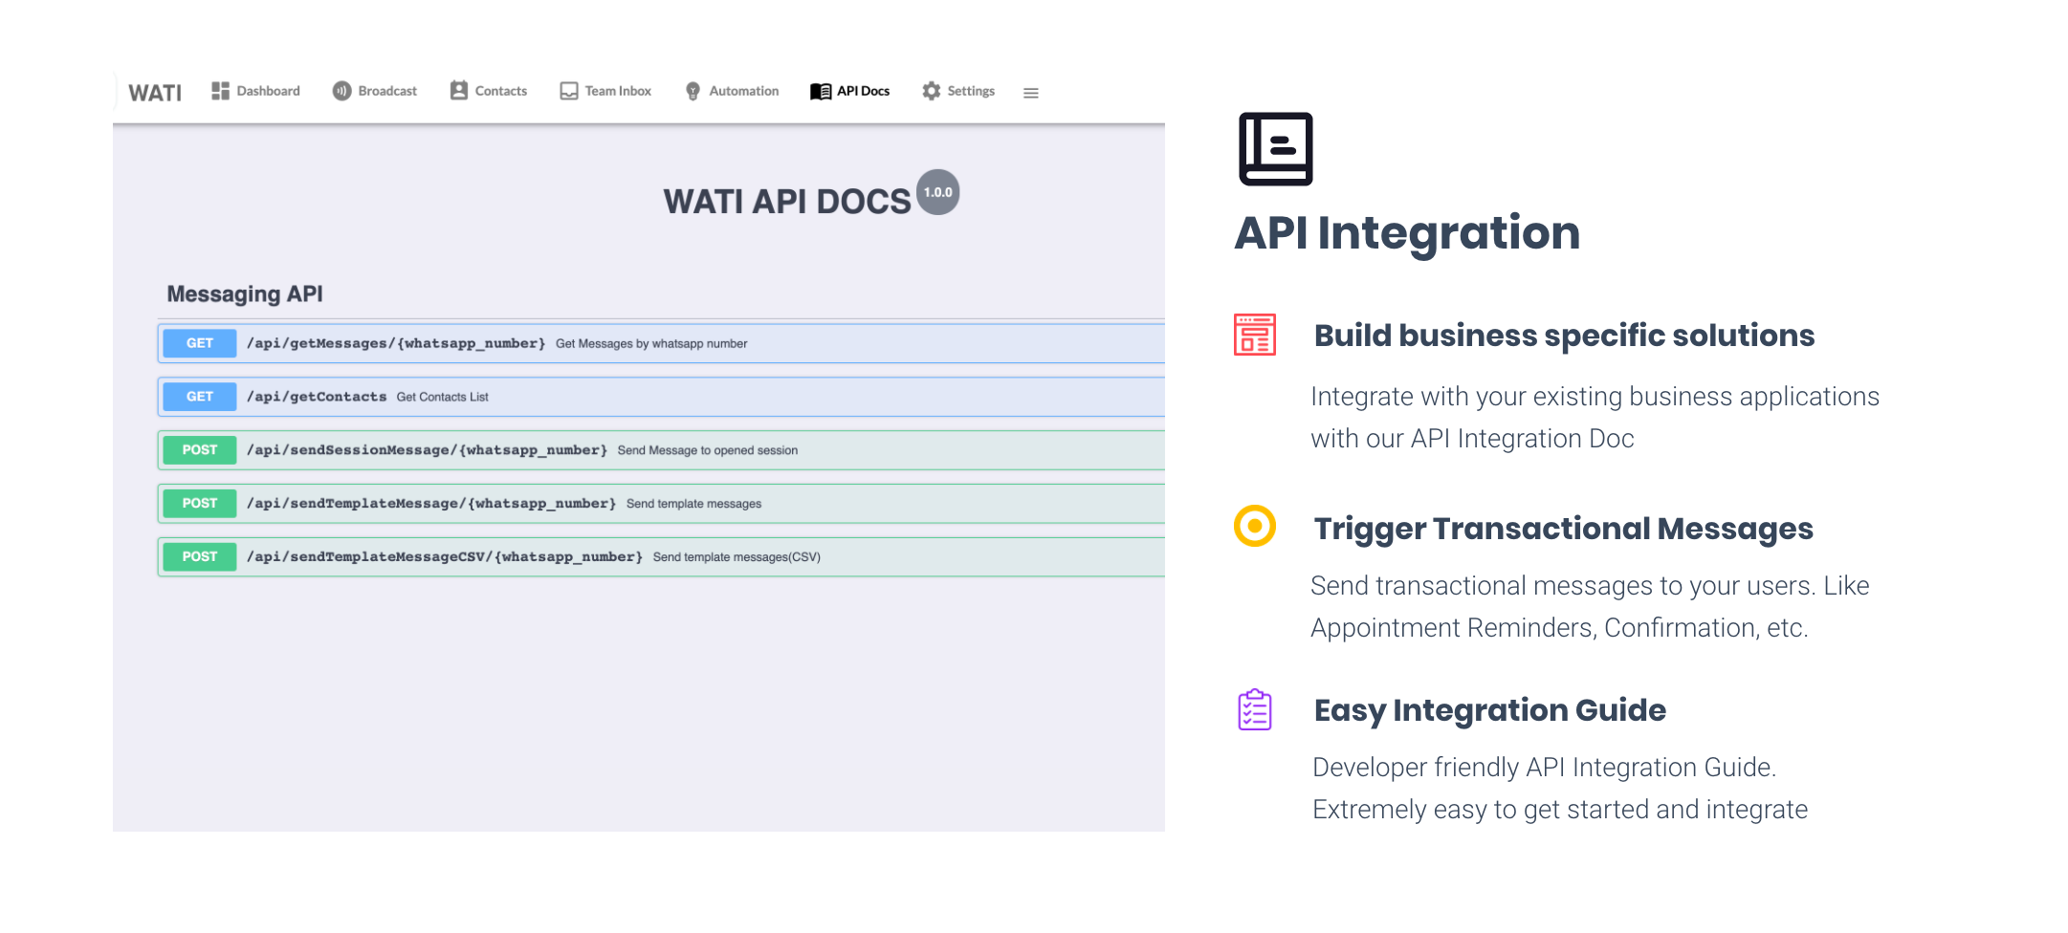Click 'Easy Integration Guide' heading

point(1489,710)
